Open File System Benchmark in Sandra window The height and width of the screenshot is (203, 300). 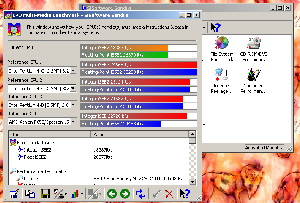pyautogui.click(x=222, y=49)
